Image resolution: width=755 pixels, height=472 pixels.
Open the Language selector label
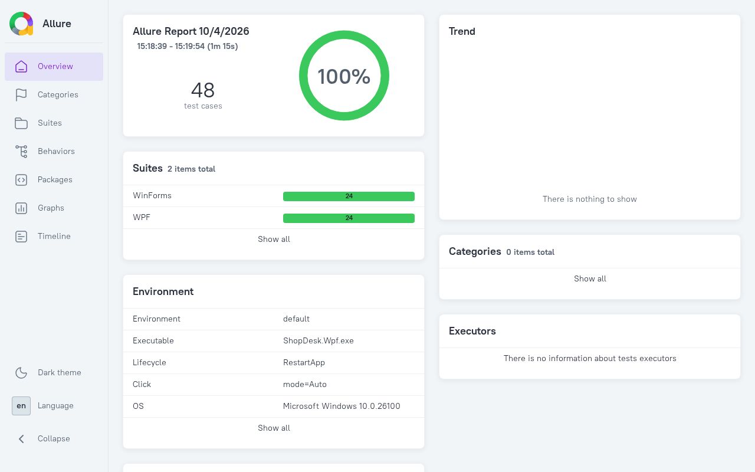point(55,405)
